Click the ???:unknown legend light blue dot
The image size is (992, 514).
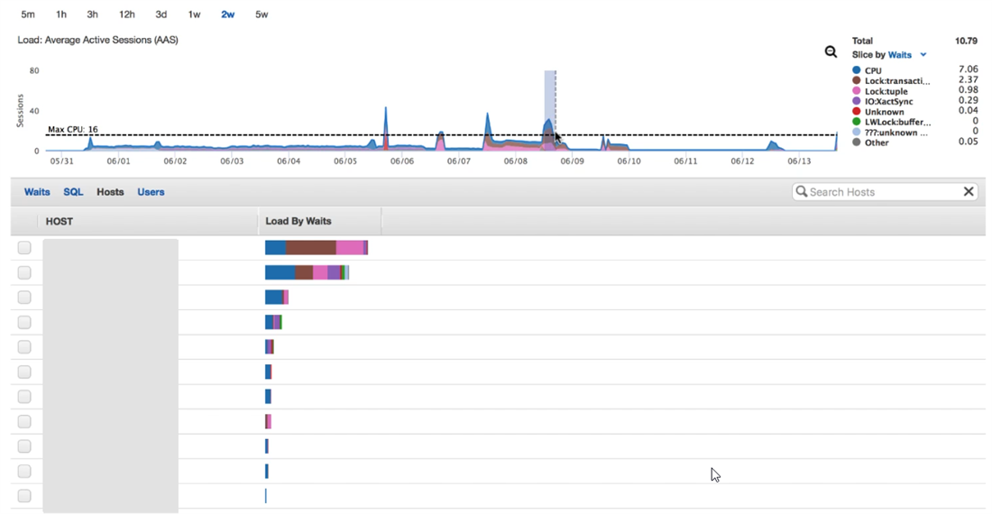tap(857, 133)
